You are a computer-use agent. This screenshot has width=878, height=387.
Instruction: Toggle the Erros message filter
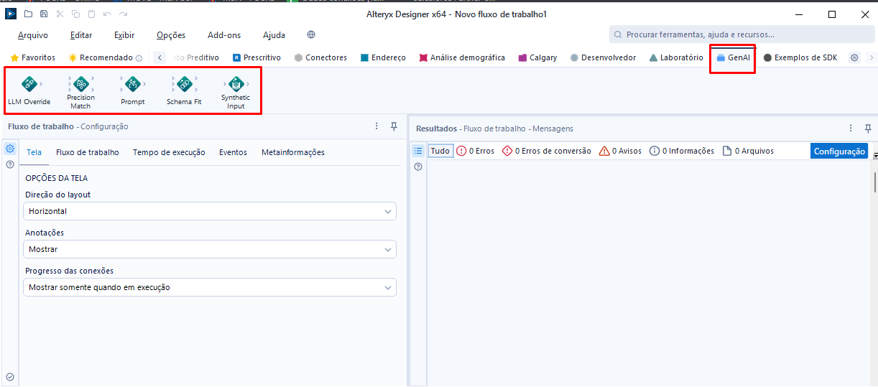(476, 151)
